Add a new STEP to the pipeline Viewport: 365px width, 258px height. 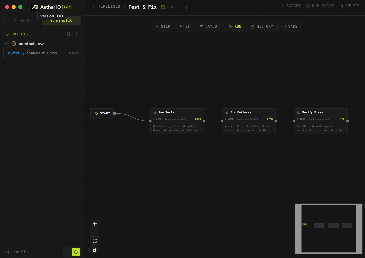163,26
